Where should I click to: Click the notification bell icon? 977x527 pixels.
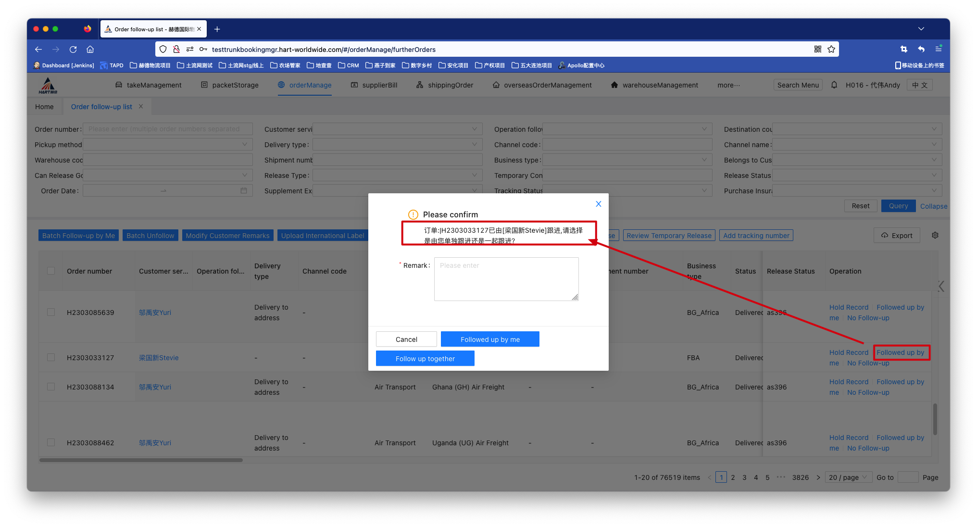[834, 85]
